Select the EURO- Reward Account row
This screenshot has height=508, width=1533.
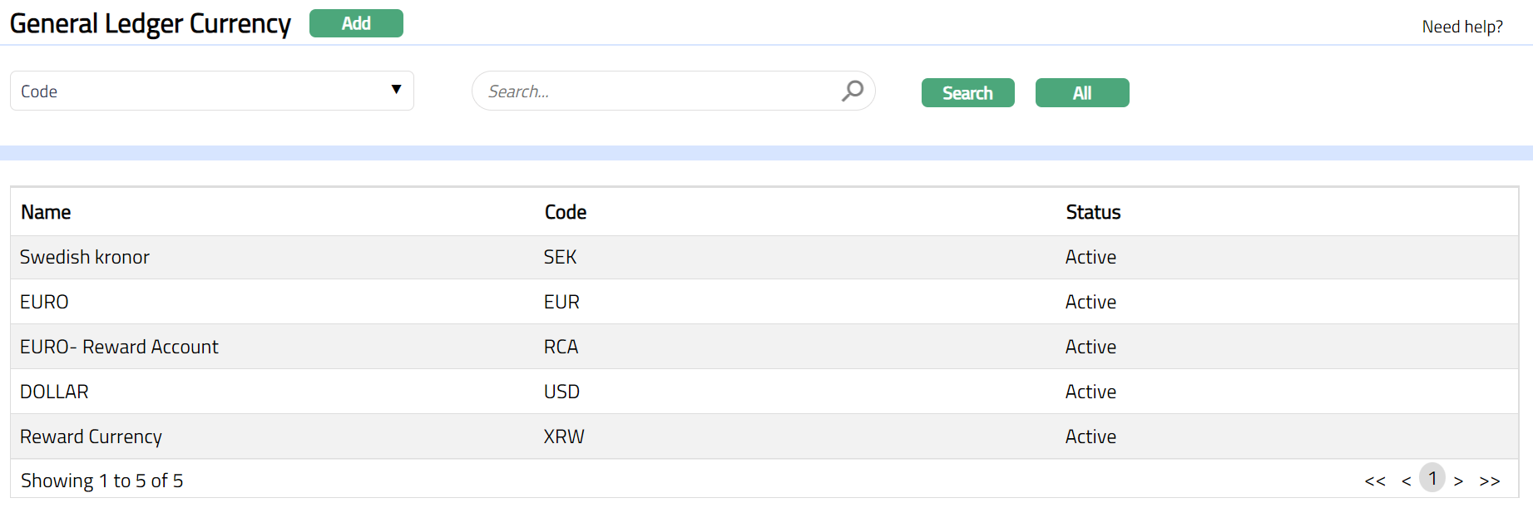tap(119, 347)
